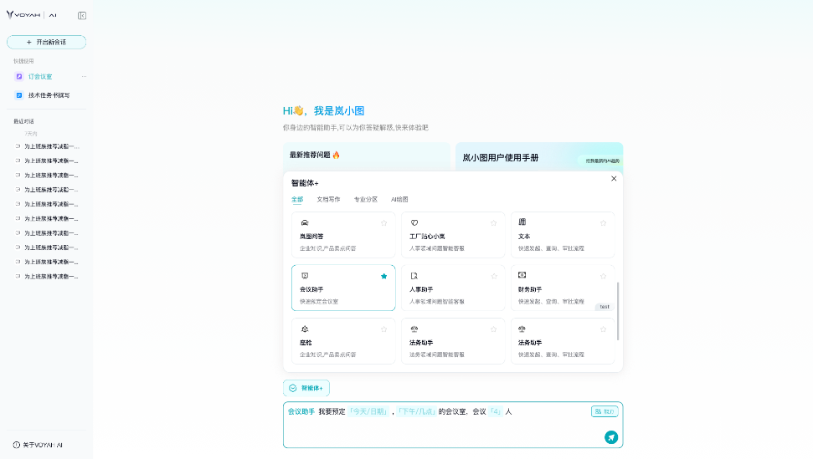Click the 技术任务书撰写 shortcut icon

pyautogui.click(x=19, y=95)
